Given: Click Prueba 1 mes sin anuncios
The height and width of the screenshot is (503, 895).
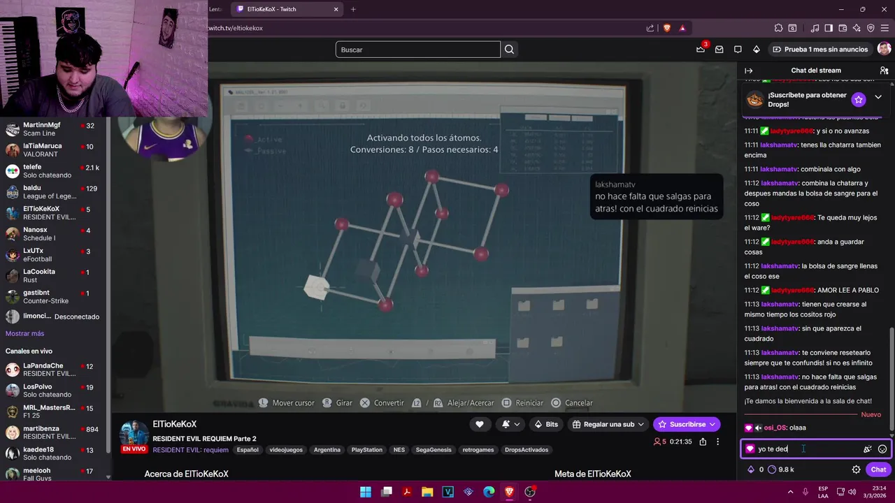Looking at the screenshot, I should (820, 50).
